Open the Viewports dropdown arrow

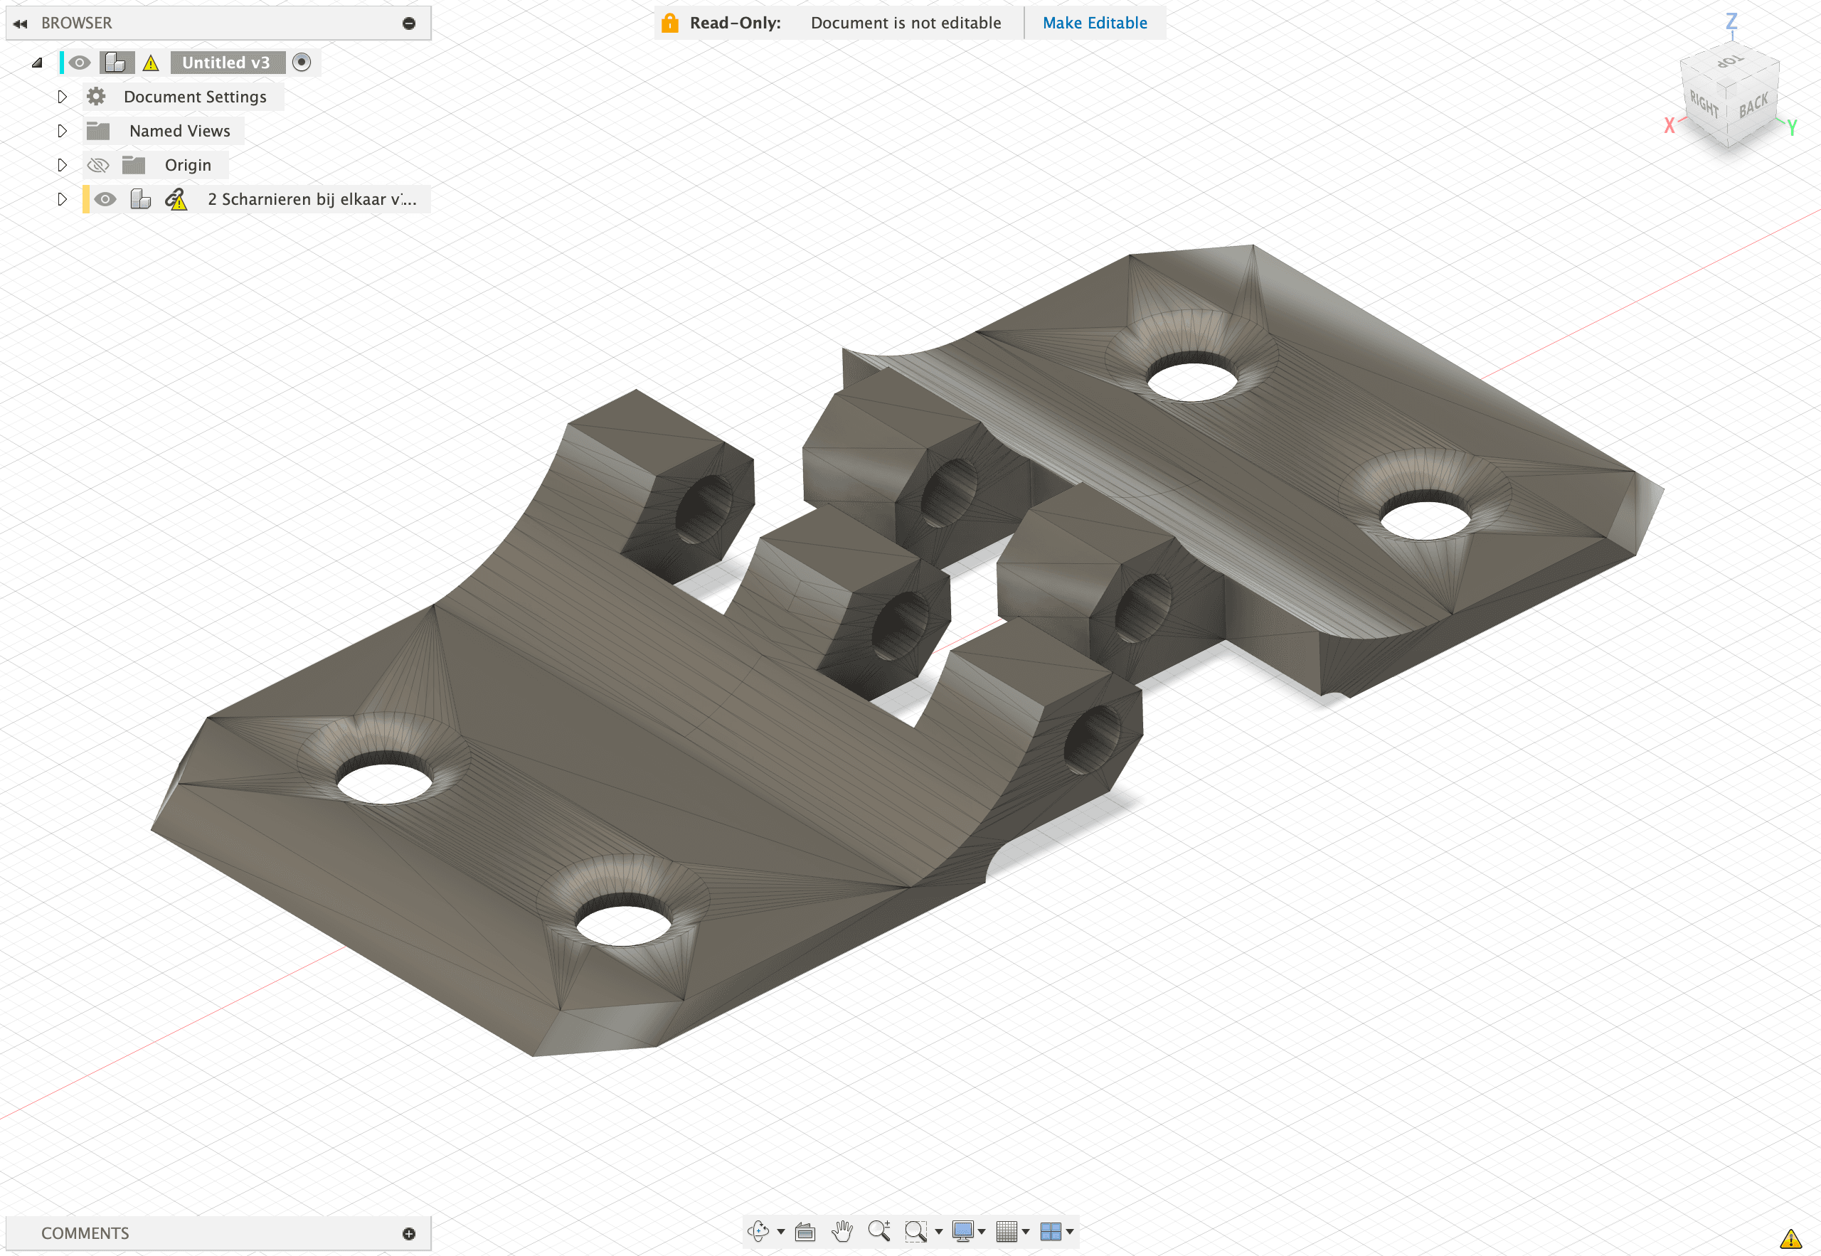coord(1069,1232)
